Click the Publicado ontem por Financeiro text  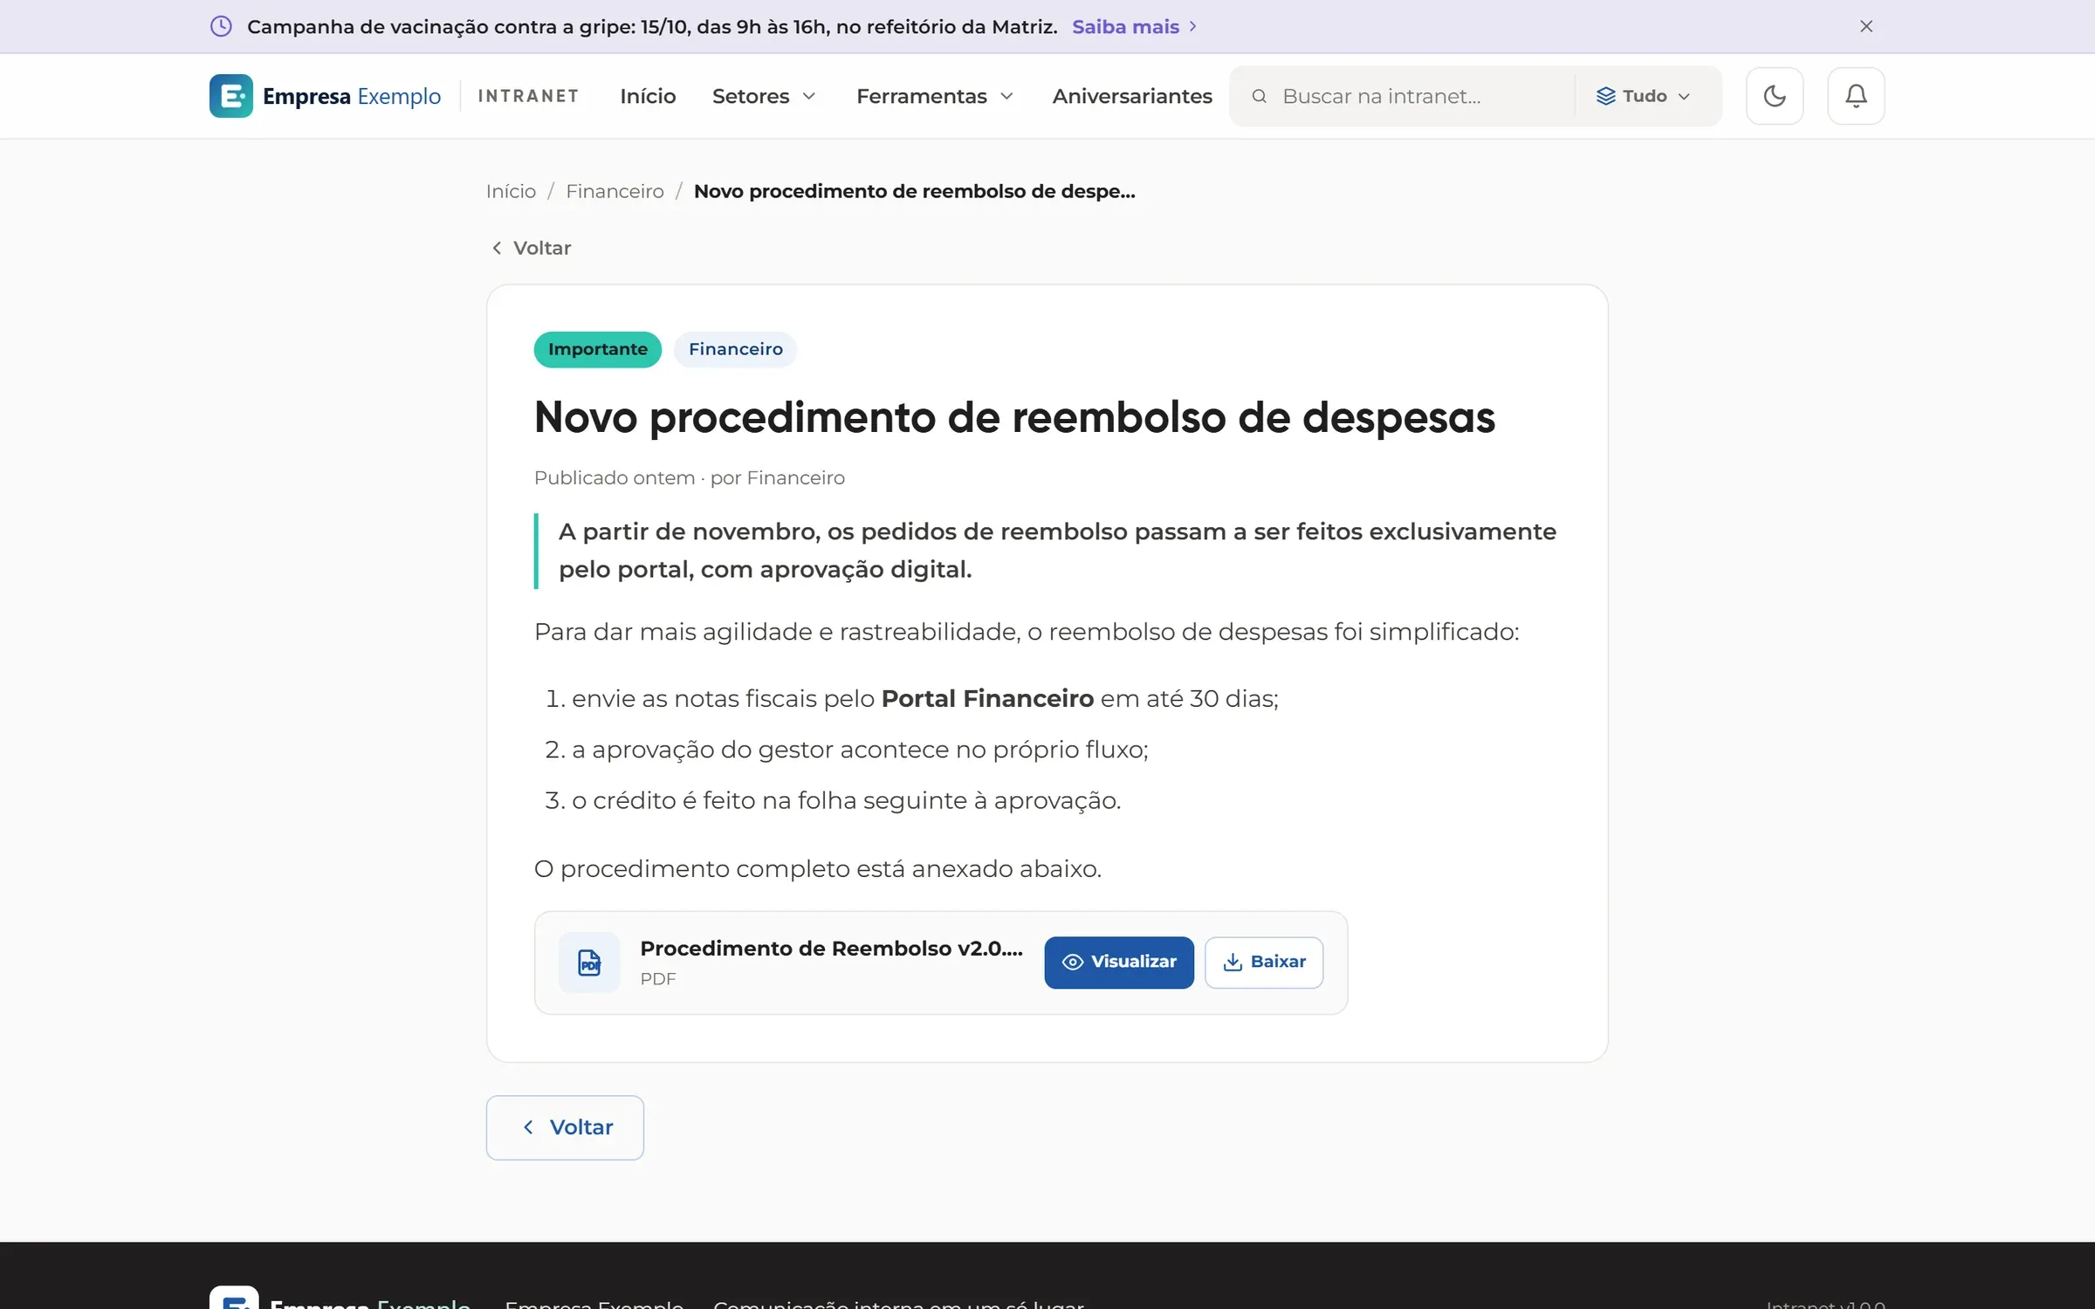pos(690,478)
